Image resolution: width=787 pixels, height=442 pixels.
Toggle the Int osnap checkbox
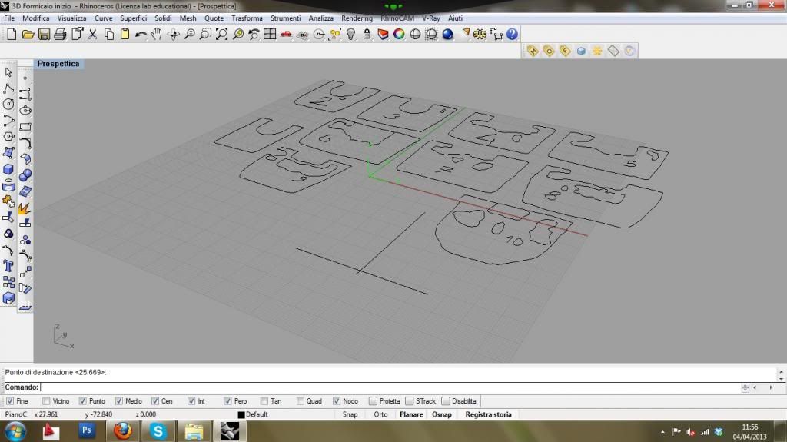191,401
